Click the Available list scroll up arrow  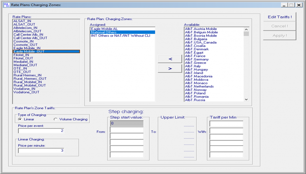[246, 30]
